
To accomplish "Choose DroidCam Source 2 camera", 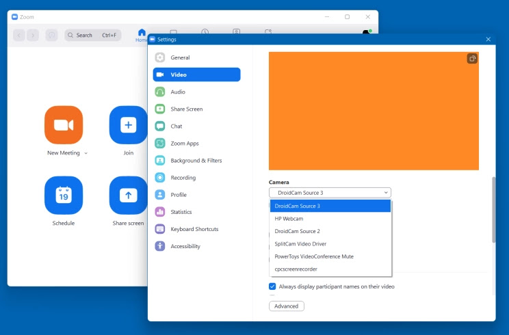I will pyautogui.click(x=330, y=231).
